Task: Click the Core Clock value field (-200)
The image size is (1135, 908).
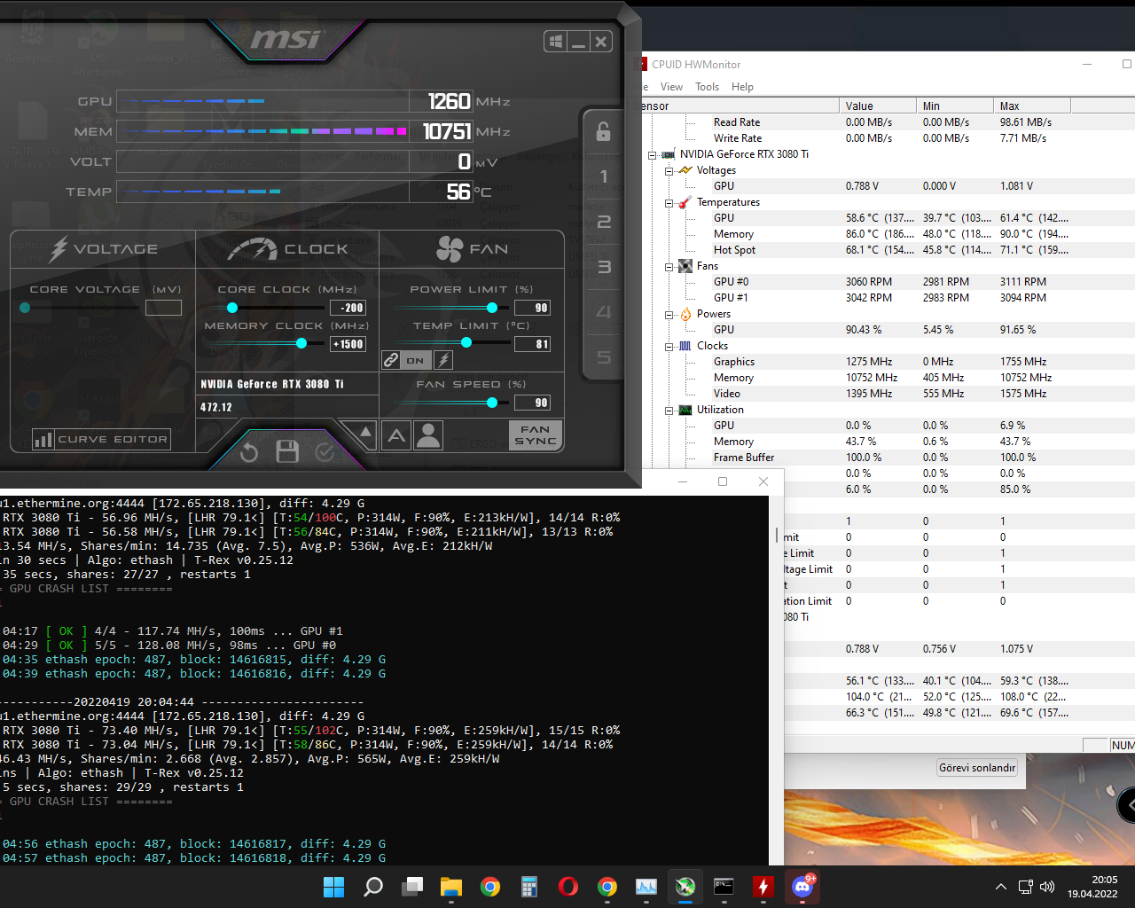Action: click(348, 308)
